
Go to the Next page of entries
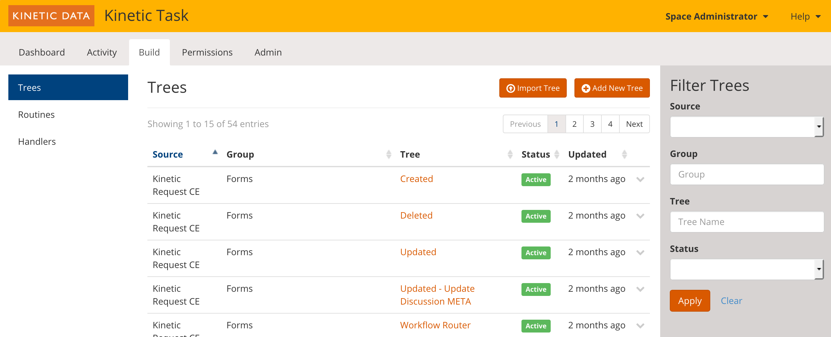(634, 124)
